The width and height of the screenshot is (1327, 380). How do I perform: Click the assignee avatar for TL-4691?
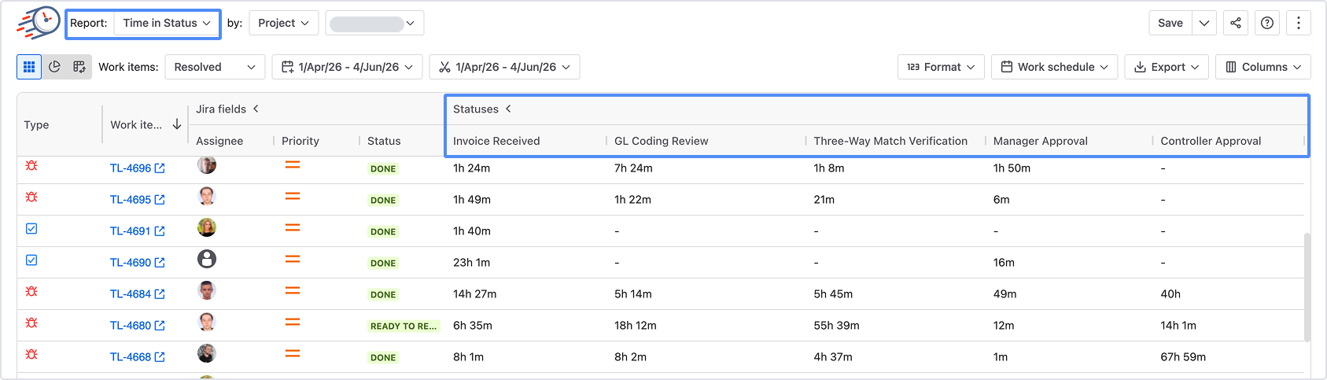point(207,227)
